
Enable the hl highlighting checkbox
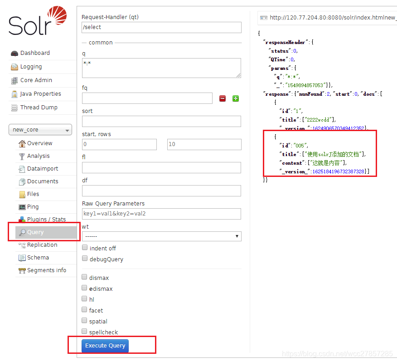[84, 298]
